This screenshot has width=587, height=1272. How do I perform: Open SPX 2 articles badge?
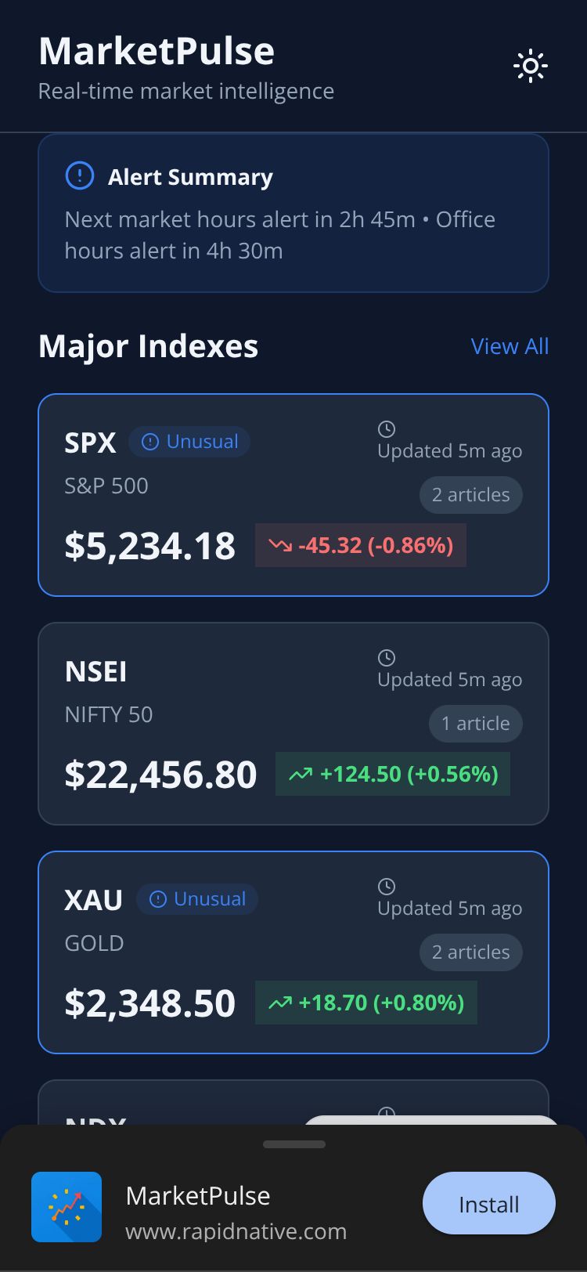point(470,495)
